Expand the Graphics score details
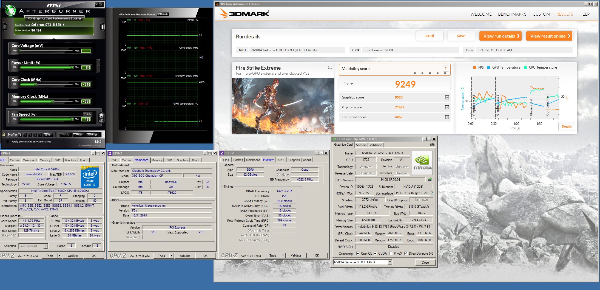Image resolution: width=600 pixels, height=290 pixels. click(x=447, y=97)
